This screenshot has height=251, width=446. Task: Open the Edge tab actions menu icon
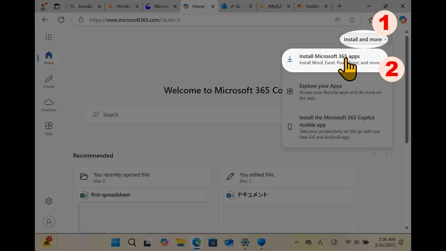(57, 6)
